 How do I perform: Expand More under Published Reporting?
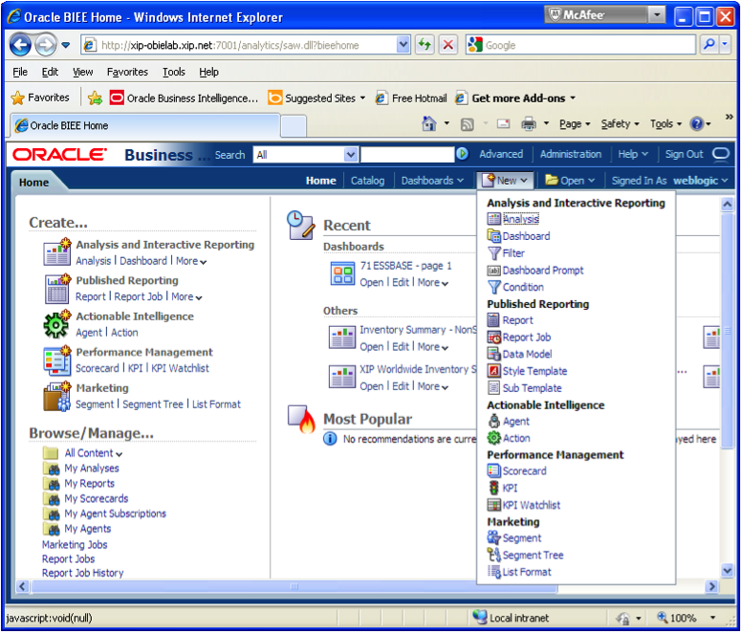(186, 296)
